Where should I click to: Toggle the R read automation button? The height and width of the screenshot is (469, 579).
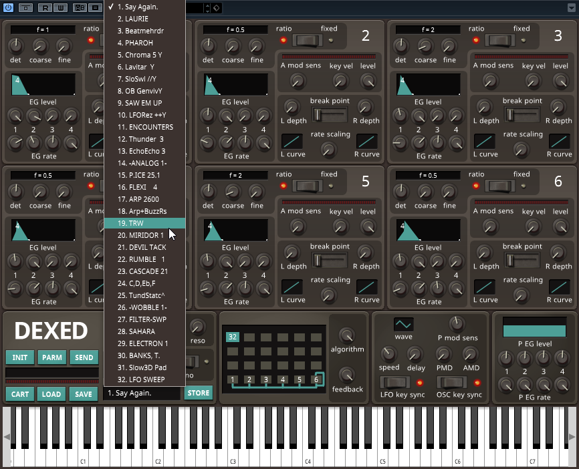[45, 7]
